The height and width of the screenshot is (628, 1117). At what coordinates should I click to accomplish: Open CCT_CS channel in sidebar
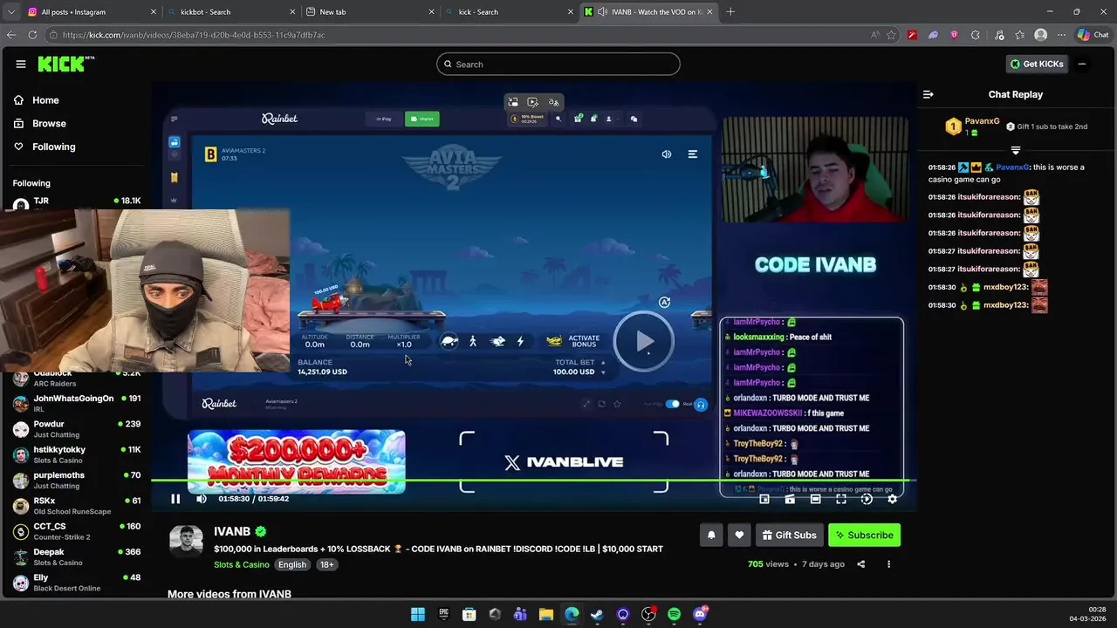(x=76, y=531)
